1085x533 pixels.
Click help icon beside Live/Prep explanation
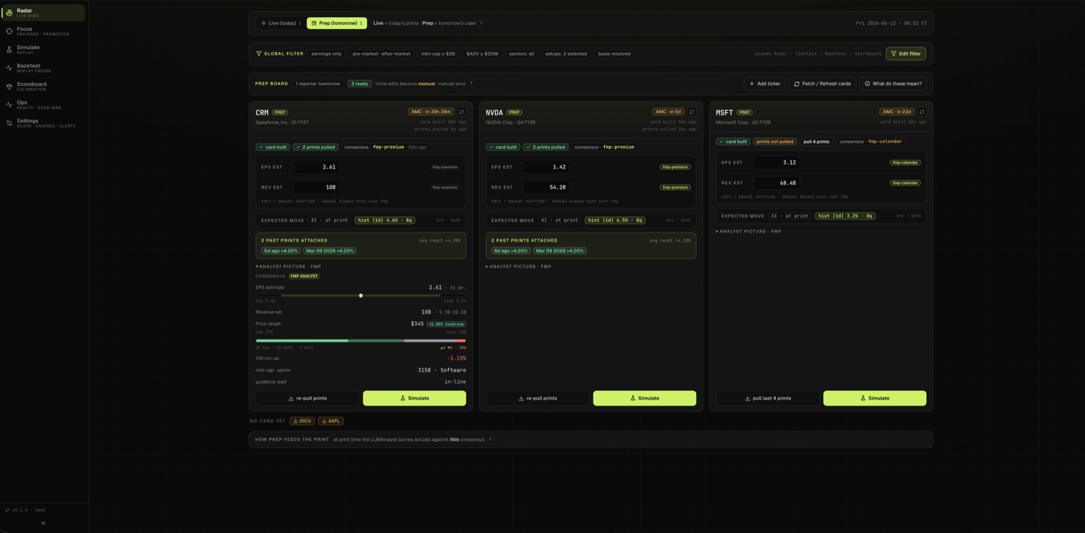tap(481, 23)
